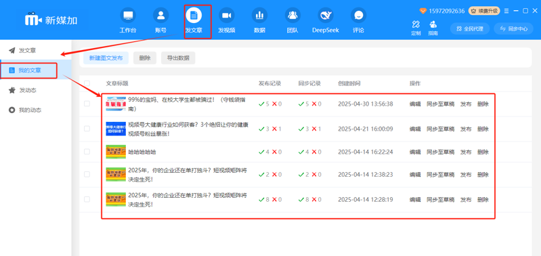Click the title 哈哈哈哈哈
Viewport: 541px width, 256px height.
(142, 152)
